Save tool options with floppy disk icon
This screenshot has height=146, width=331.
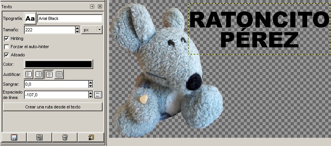click(14, 137)
